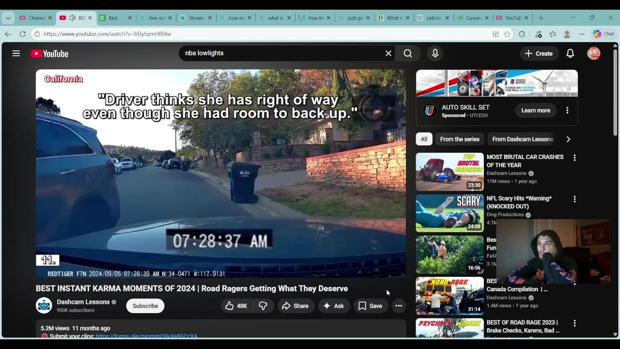Open YouTube notifications bell
Screen dimensions: 620x349
click(570, 53)
